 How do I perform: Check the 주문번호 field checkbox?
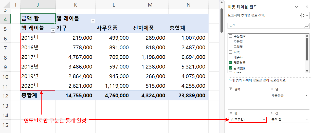point(231,36)
